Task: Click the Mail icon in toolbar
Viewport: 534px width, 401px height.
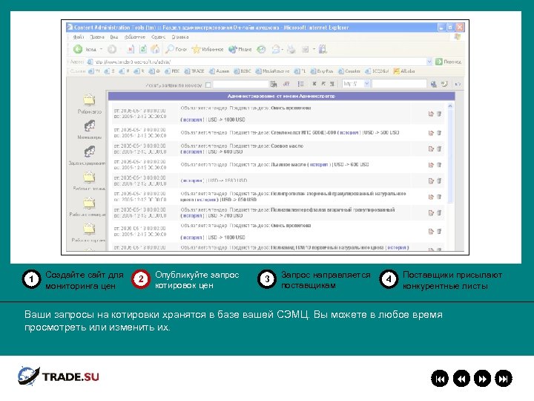Action: (x=276, y=50)
